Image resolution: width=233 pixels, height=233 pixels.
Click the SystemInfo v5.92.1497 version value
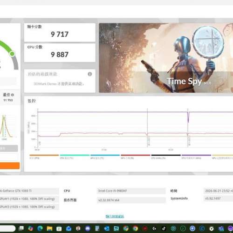point(213,199)
